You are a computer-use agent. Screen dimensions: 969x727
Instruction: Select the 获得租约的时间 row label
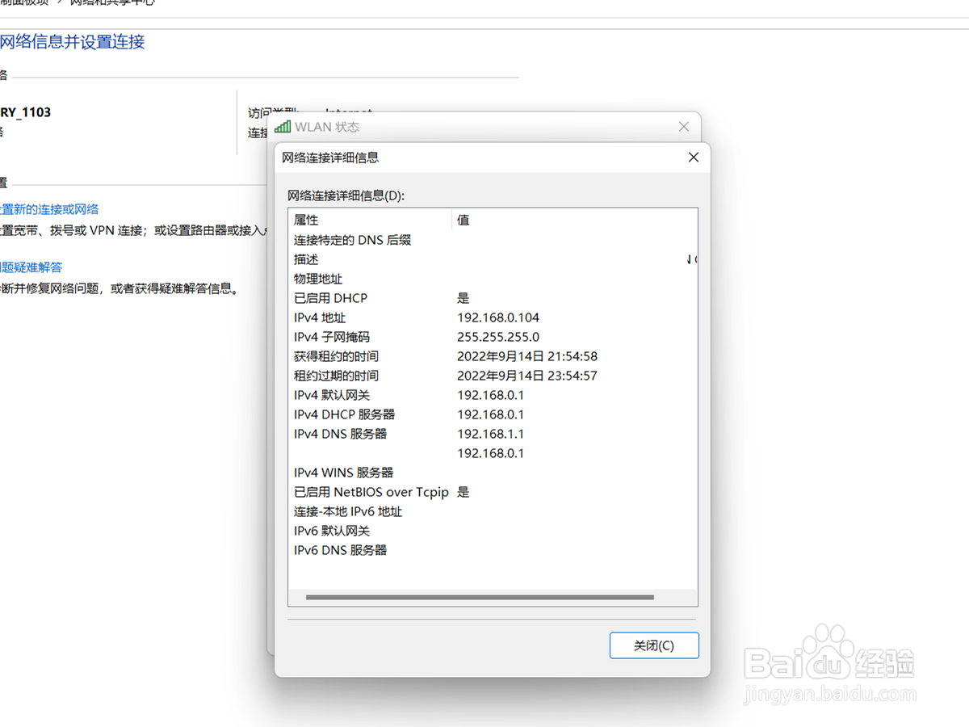(x=336, y=356)
